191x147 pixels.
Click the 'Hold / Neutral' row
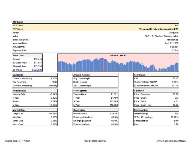pyautogui.click(x=95, y=82)
